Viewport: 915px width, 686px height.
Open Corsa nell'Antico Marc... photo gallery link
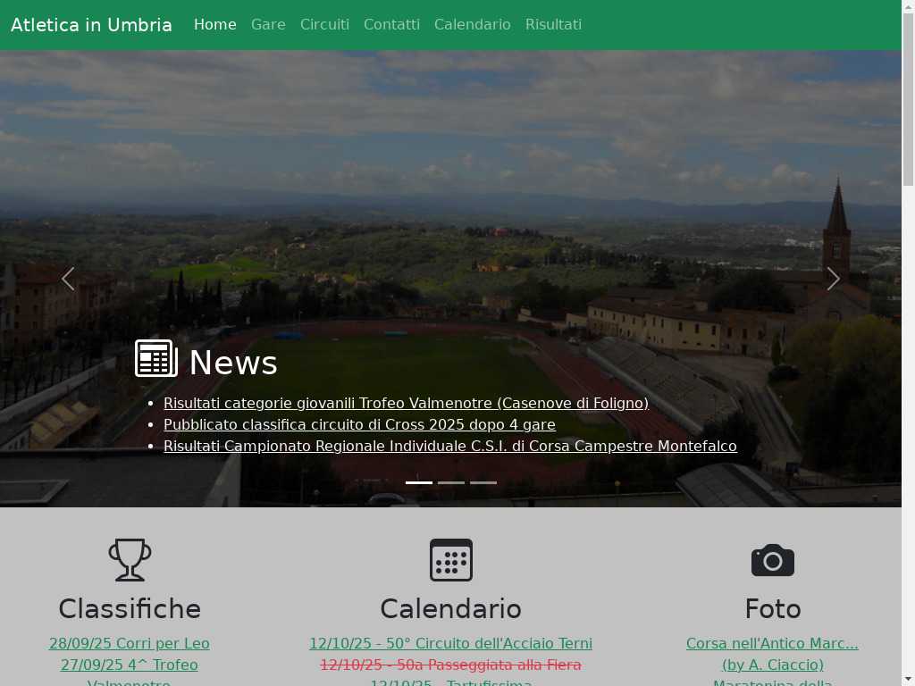[772, 643]
